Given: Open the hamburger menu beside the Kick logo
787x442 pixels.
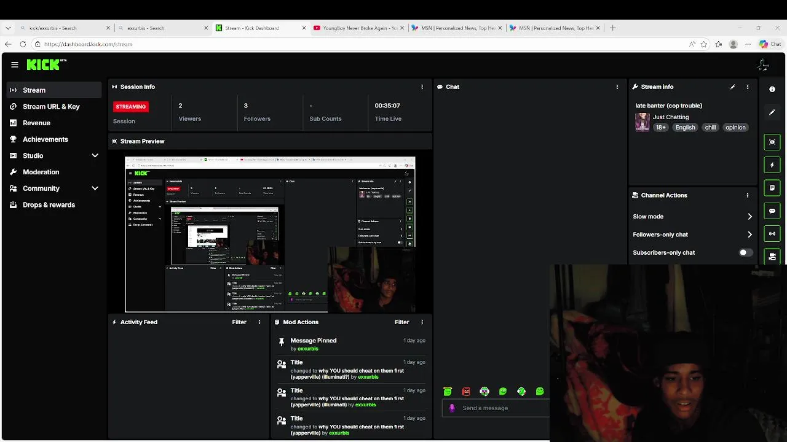Looking at the screenshot, I should coord(15,64).
